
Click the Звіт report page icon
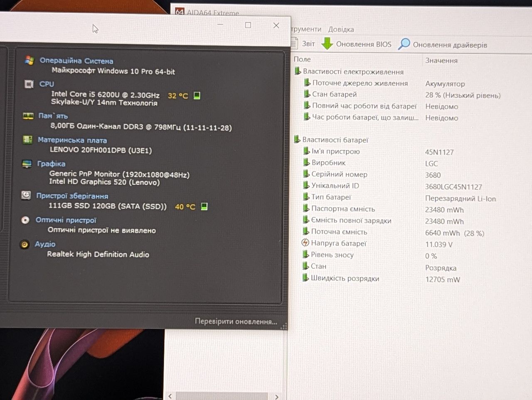(x=294, y=43)
